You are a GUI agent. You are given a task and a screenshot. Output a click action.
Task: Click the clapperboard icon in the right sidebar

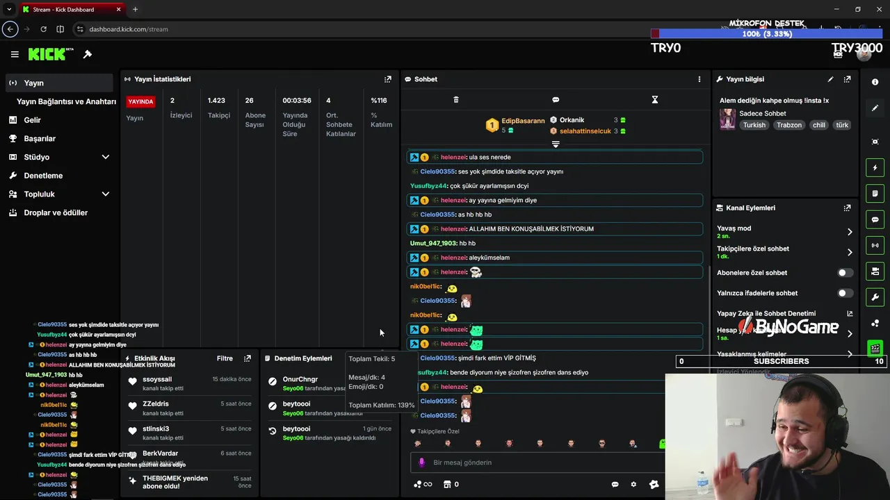pos(875,349)
